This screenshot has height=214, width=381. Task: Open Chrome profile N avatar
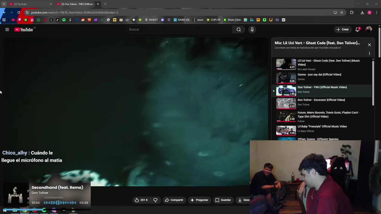[369, 12]
